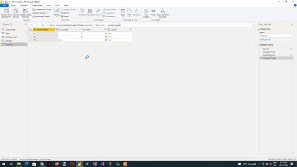Add a Conditional Column
297x167 pixels.
[x=42, y=9]
